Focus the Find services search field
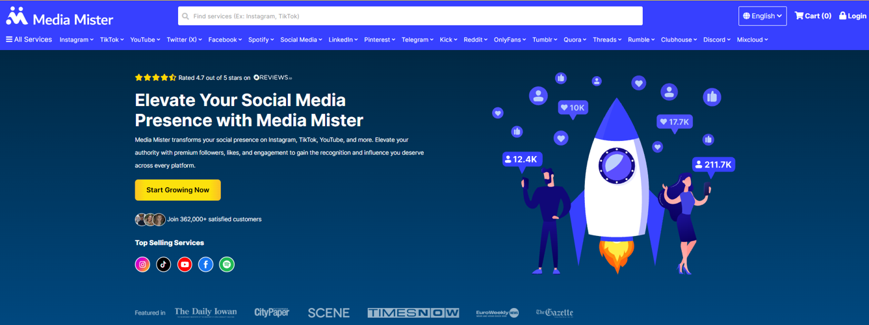Viewport: 869px width, 325px height. [410, 16]
